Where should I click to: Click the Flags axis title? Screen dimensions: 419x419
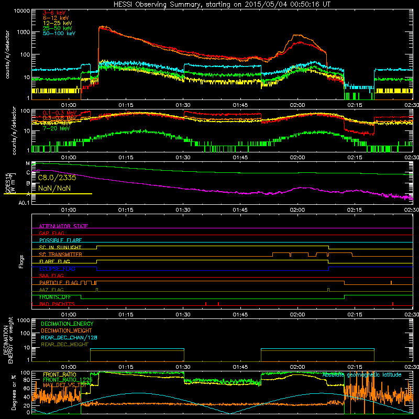21,261
